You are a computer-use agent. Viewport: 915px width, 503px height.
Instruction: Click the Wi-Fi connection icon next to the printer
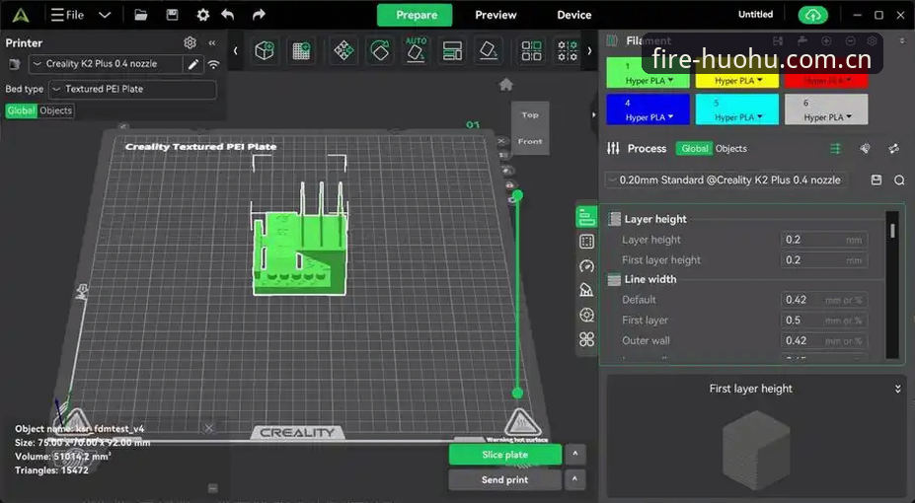(x=213, y=64)
